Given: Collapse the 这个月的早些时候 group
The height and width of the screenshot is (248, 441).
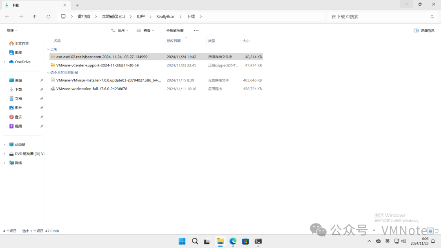Looking at the screenshot, I should click(48, 73).
